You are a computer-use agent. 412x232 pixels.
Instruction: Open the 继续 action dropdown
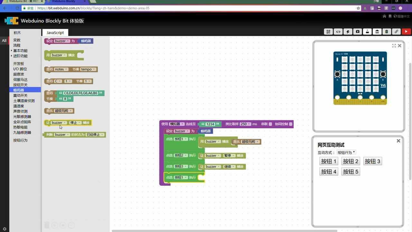[229, 167]
